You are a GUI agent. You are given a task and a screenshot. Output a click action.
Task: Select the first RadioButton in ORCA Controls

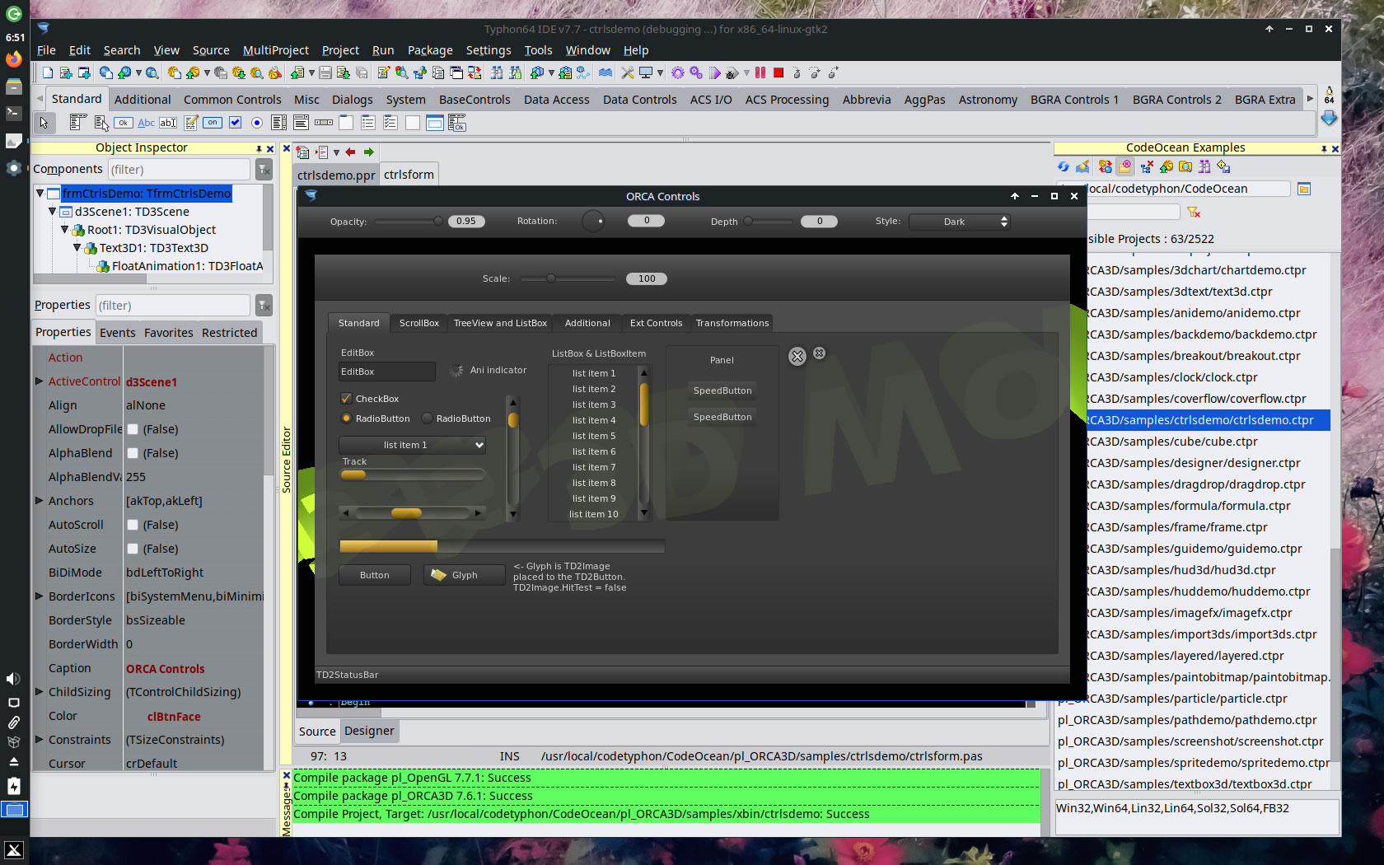347,418
